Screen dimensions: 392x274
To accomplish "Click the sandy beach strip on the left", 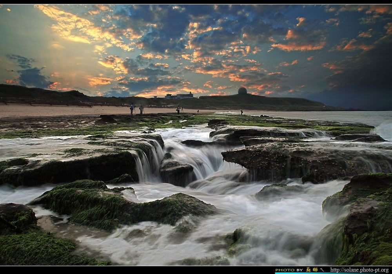I will click(47, 110).
